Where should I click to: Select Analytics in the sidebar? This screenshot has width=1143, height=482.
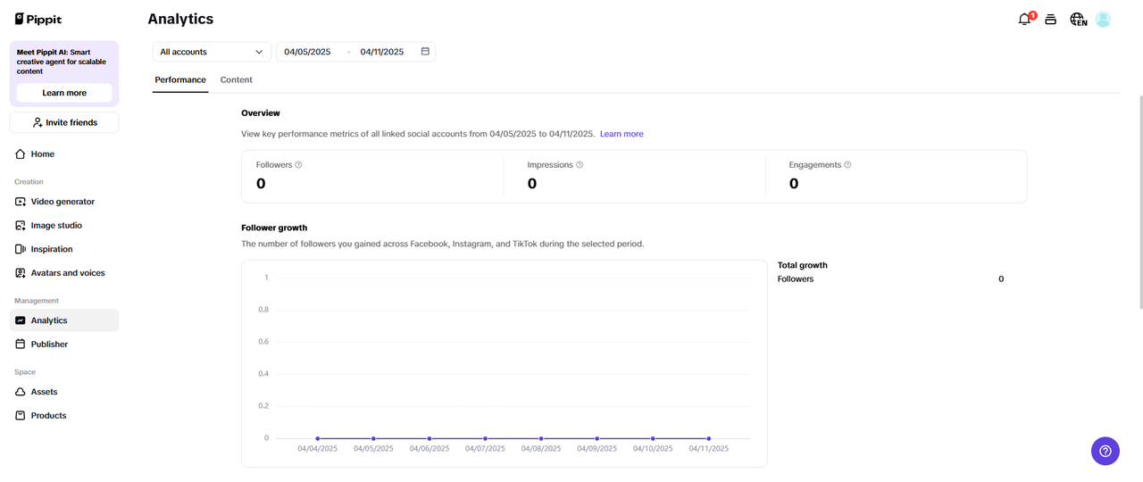(x=64, y=320)
